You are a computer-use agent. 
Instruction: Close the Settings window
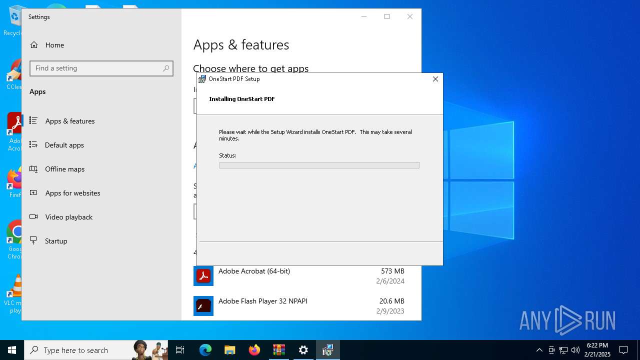[410, 16]
